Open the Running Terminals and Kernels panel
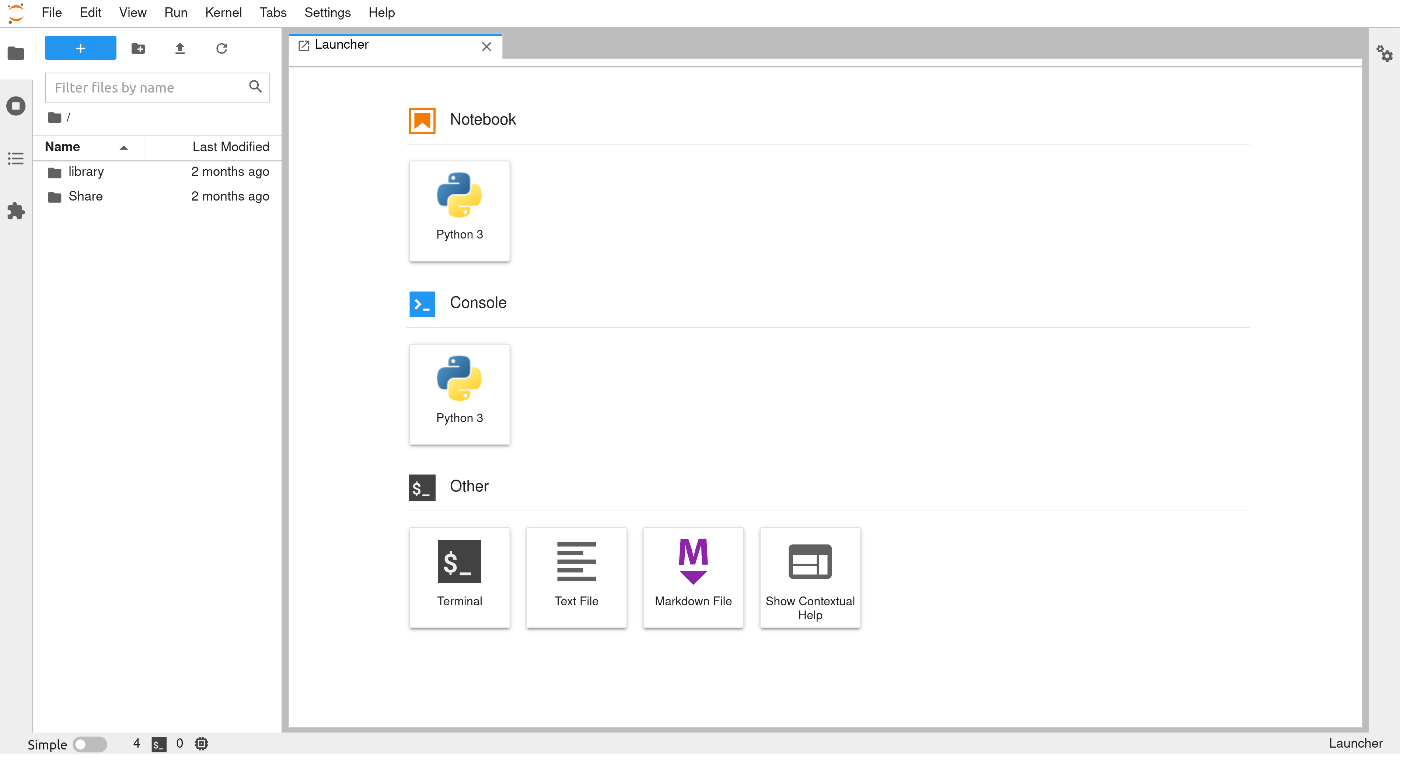 click(16, 107)
